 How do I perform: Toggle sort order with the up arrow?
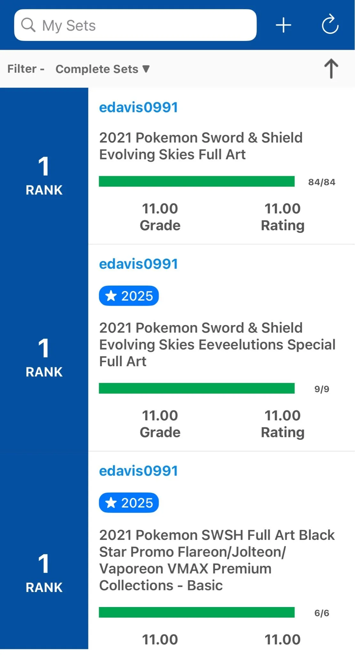(331, 68)
